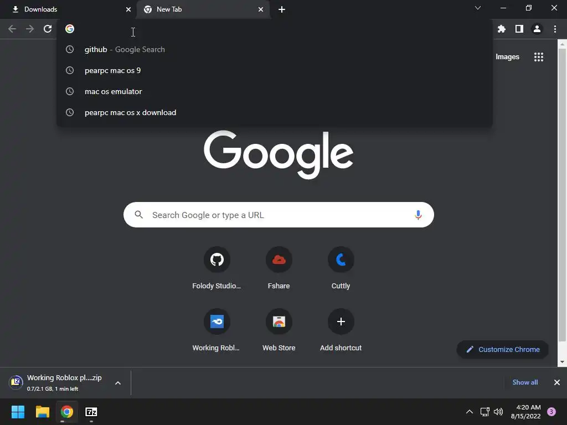
Task: Switch to Chrome in the taskbar
Action: (67, 412)
